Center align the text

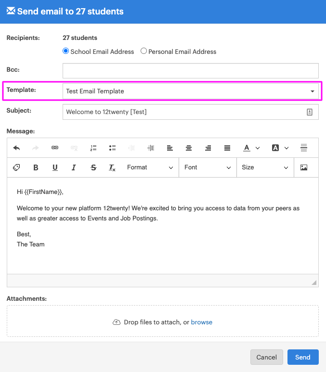[x=189, y=148]
